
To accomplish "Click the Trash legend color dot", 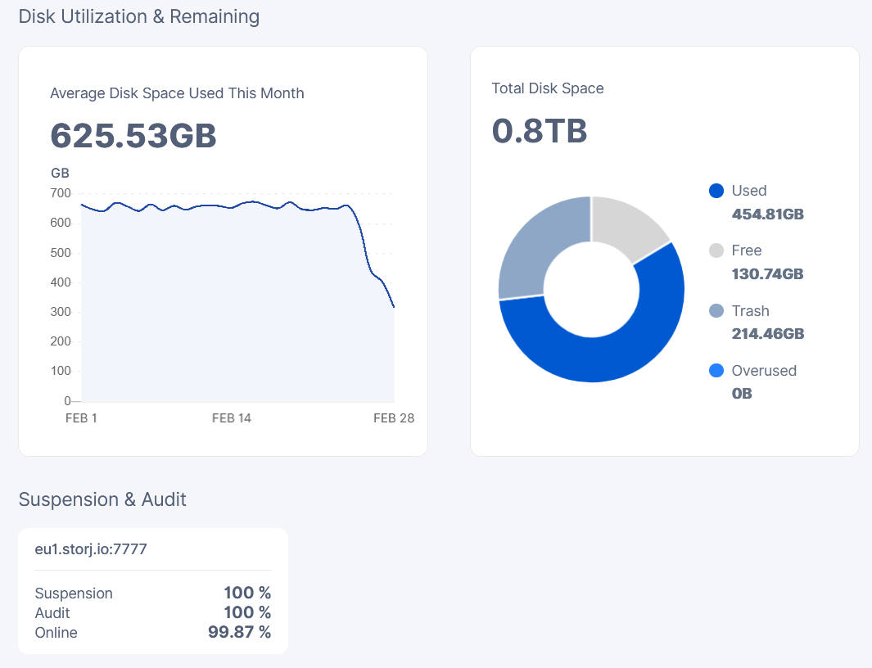I will (716, 311).
